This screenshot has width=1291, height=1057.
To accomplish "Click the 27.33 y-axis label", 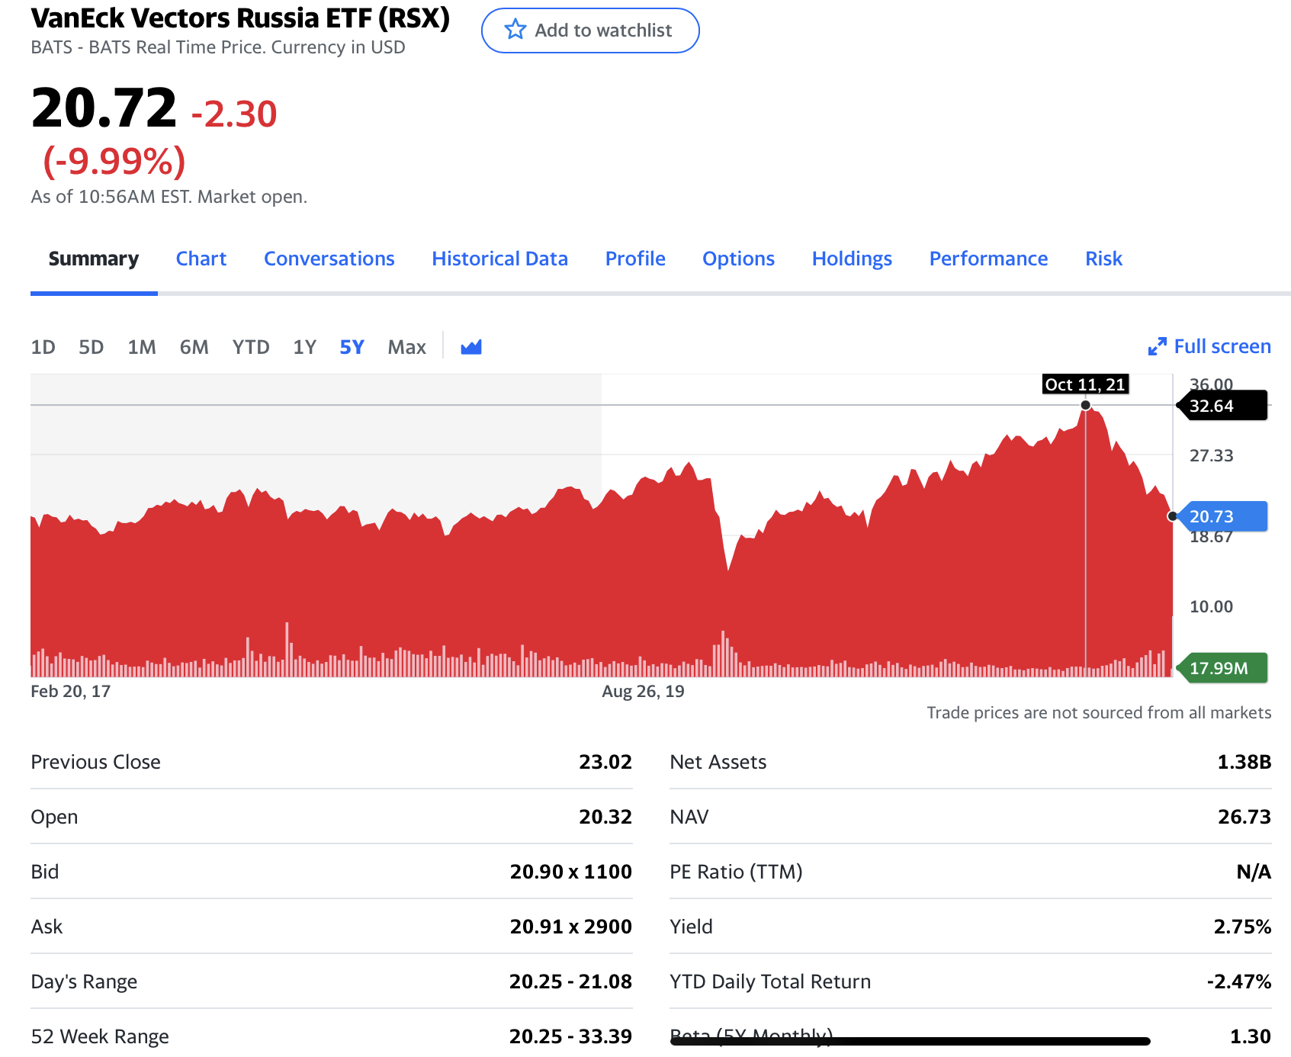I will coord(1212,456).
